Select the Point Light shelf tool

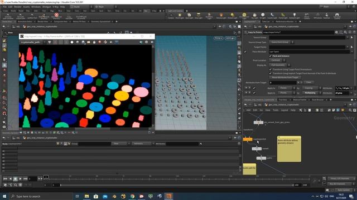tap(180, 16)
